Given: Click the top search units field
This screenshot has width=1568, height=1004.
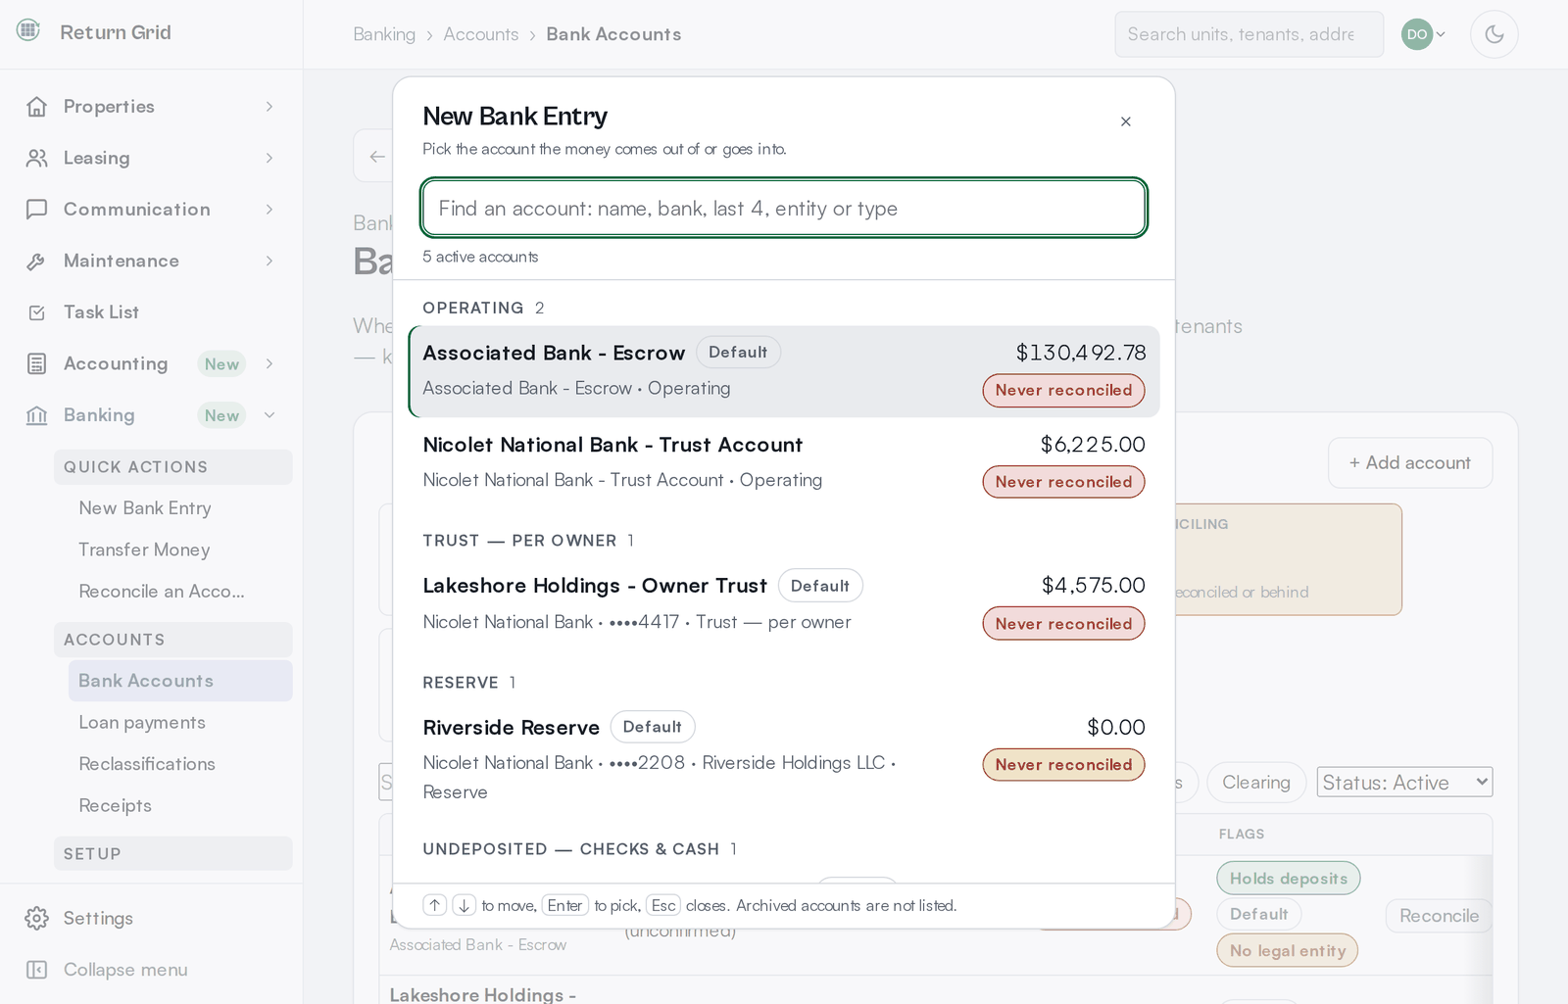Looking at the screenshot, I should 1249,34.
